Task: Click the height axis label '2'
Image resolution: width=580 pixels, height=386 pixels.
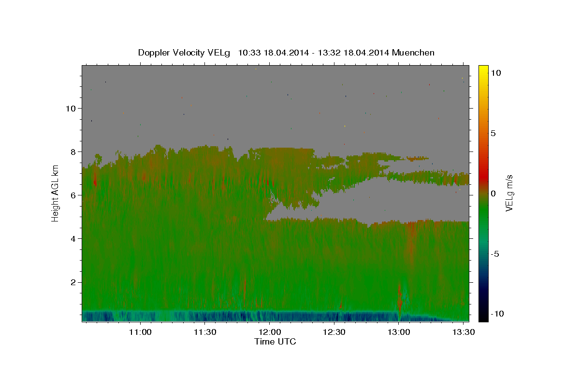Action: 73,282
